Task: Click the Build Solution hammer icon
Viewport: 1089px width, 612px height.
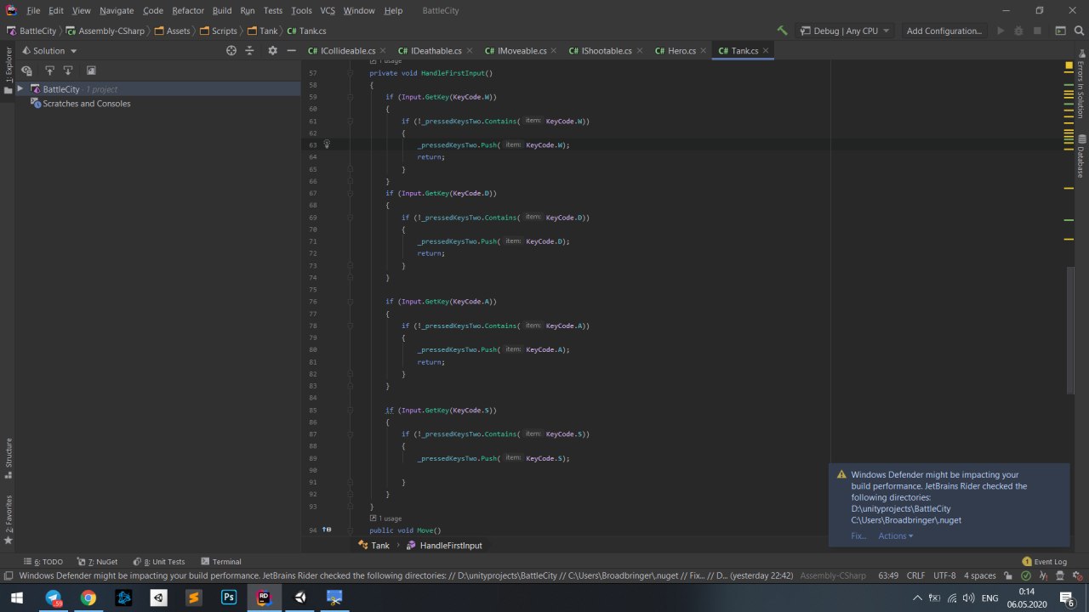Action: 782,31
